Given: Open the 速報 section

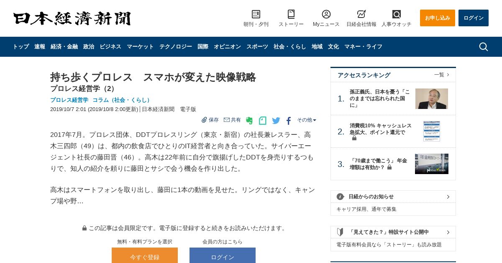Looking at the screenshot, I should 40,47.
